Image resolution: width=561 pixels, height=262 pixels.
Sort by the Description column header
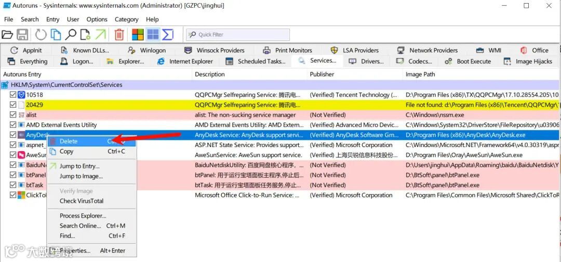tap(250, 74)
